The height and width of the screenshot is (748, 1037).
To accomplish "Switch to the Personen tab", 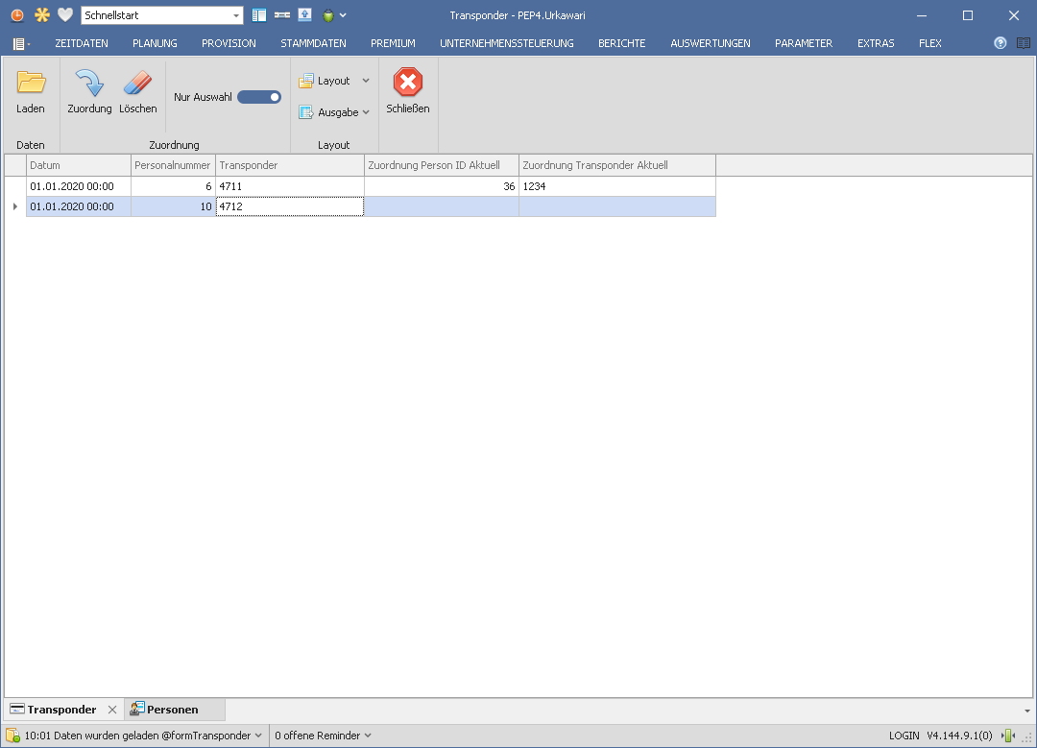I will tap(172, 710).
